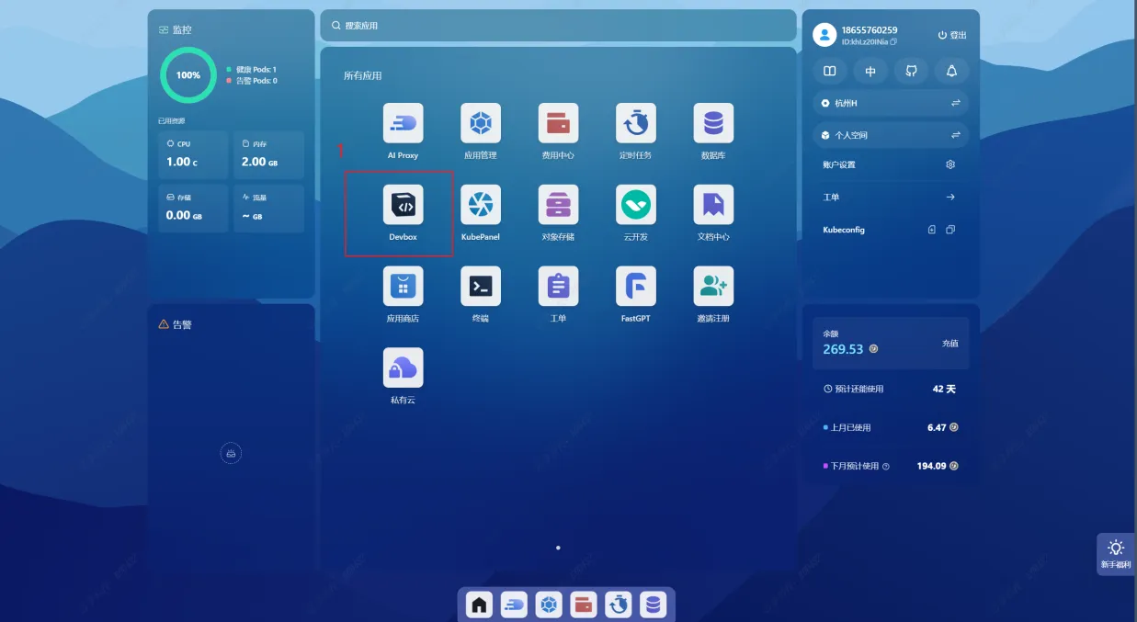
Task: Click the 监控 monitoring panel title
Action: pos(182,30)
